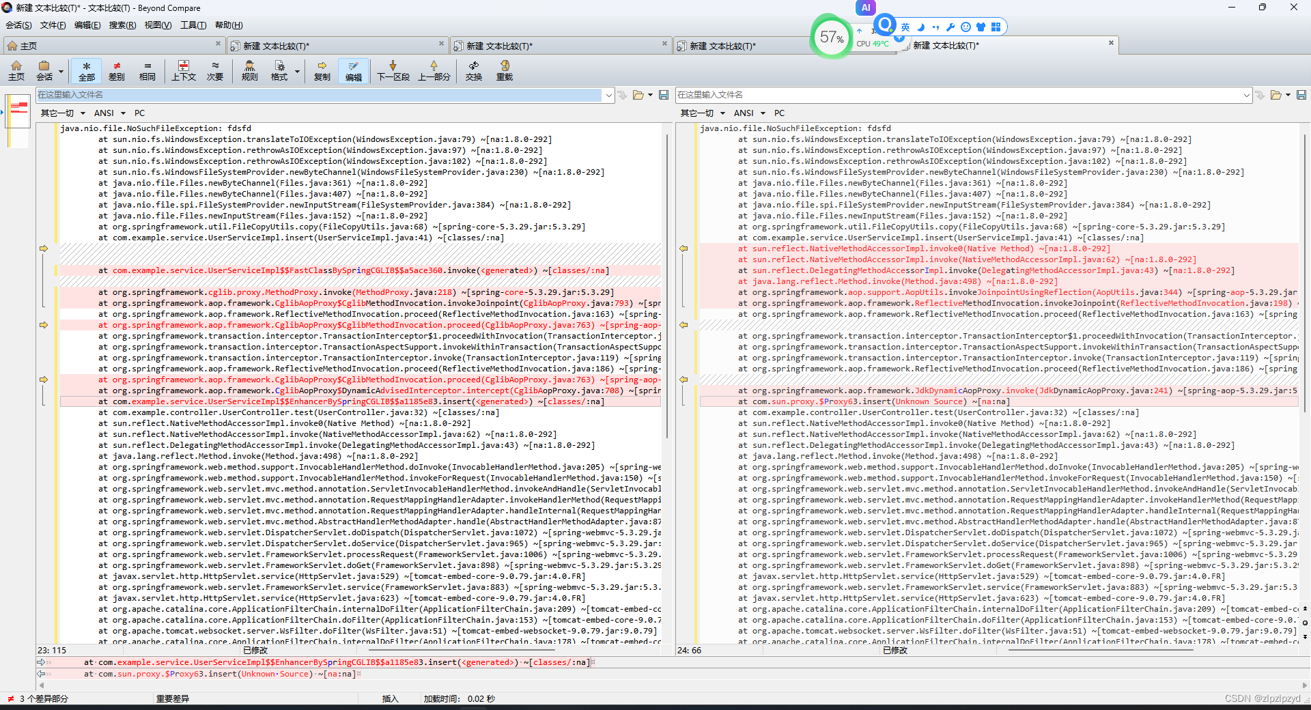The width and height of the screenshot is (1311, 710).
Task: Click the right file name input field
Action: pyautogui.click(x=958, y=95)
